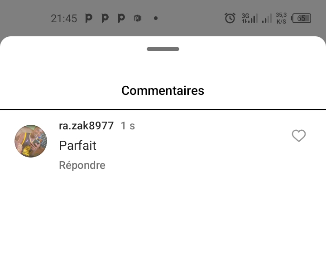Tap the third P notification icon

pyautogui.click(x=121, y=18)
